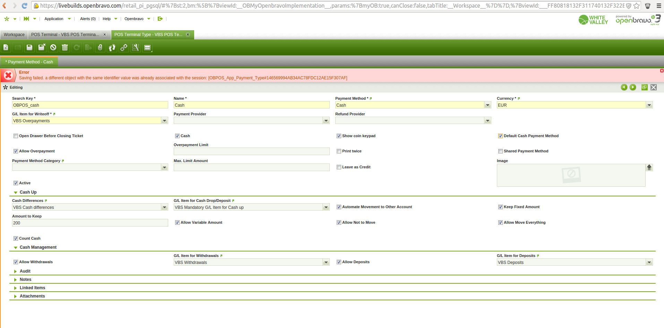
Task: Go to next record green arrow
Action: [633, 87]
